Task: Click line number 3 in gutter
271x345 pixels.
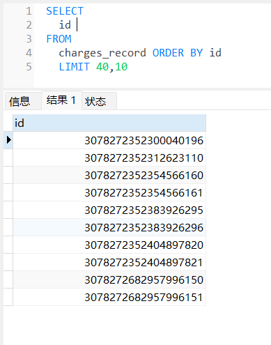Action: click(29, 39)
